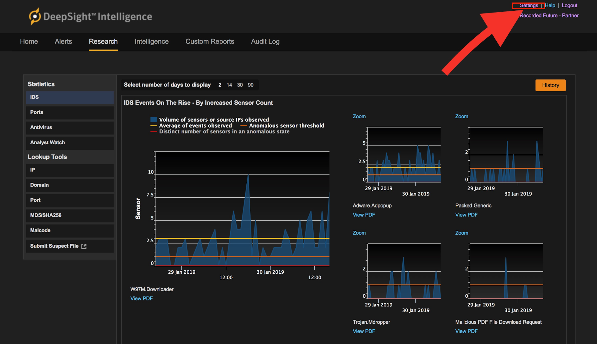Zoom the Trojan.Mdropper chart
The width and height of the screenshot is (597, 344).
pos(359,233)
